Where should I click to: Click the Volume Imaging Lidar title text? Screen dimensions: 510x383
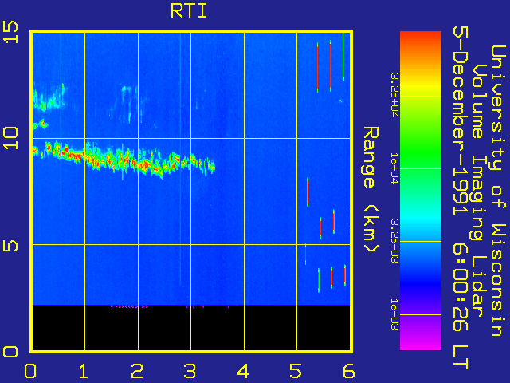[x=477, y=191]
